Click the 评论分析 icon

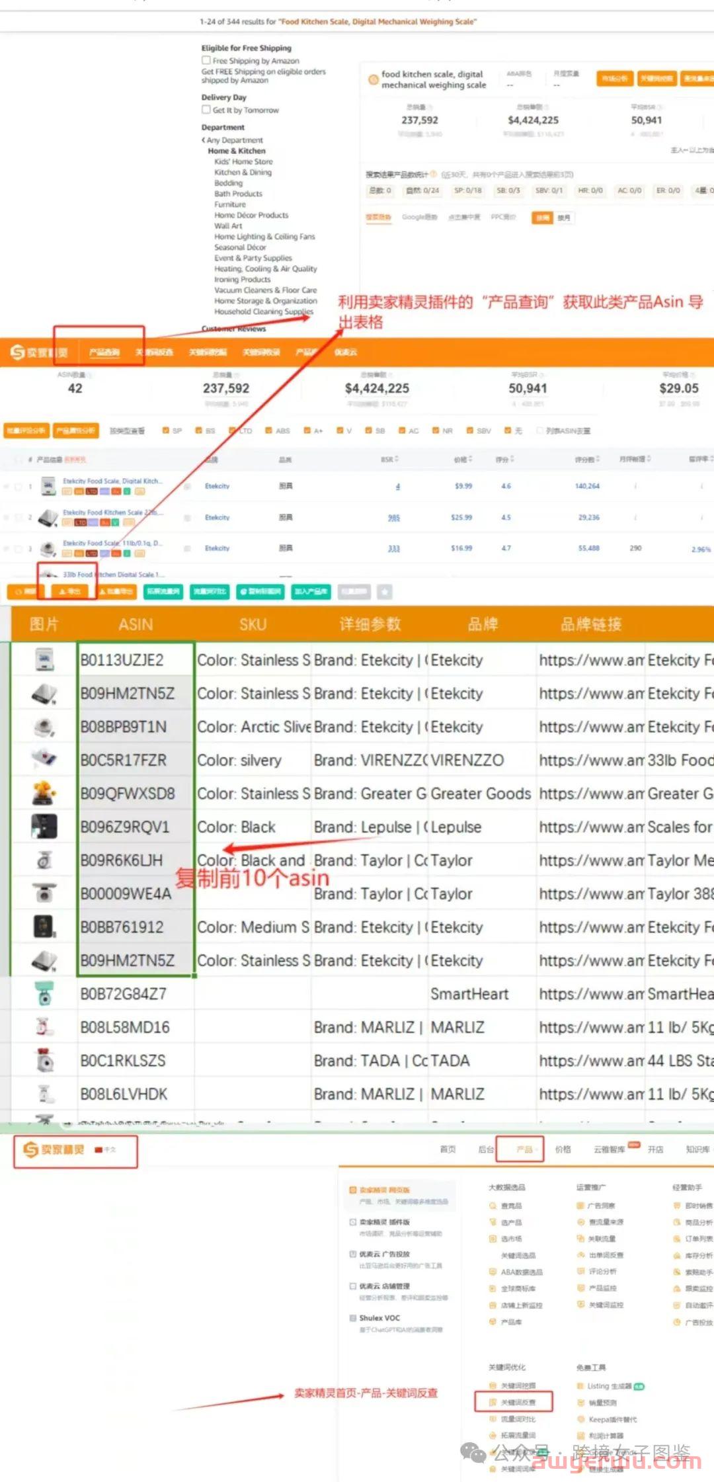580,1271
